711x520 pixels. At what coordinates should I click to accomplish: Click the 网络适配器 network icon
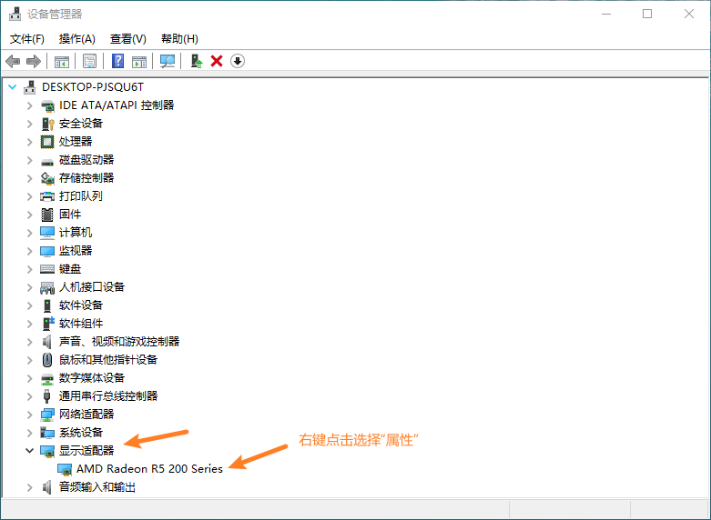(x=47, y=415)
